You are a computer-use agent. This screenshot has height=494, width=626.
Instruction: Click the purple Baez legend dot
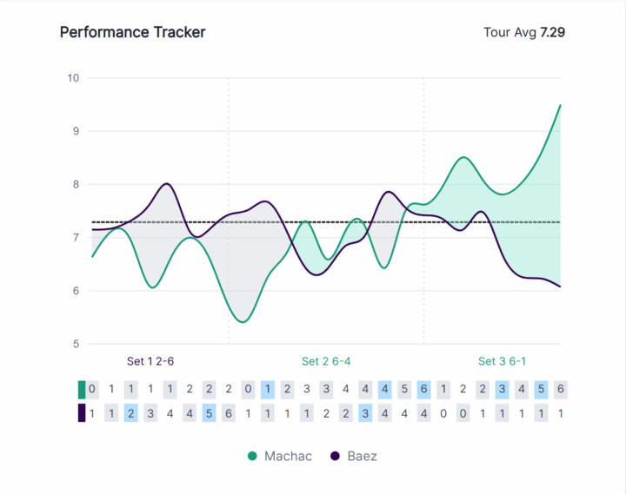click(335, 456)
